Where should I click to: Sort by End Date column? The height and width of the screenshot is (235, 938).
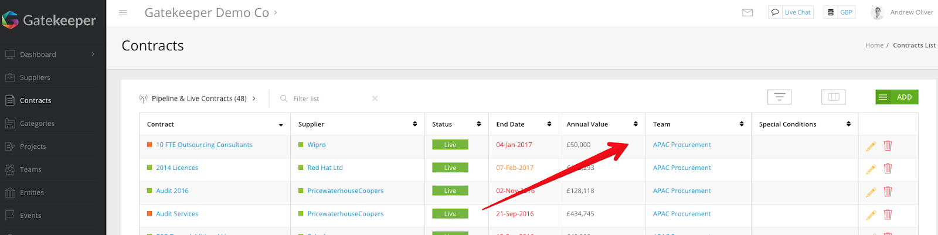point(524,124)
